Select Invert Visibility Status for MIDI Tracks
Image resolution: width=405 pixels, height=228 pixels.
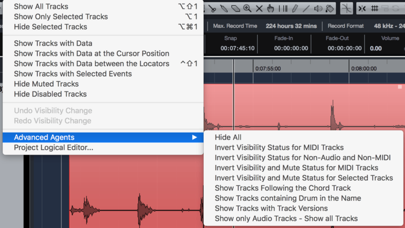303,147
